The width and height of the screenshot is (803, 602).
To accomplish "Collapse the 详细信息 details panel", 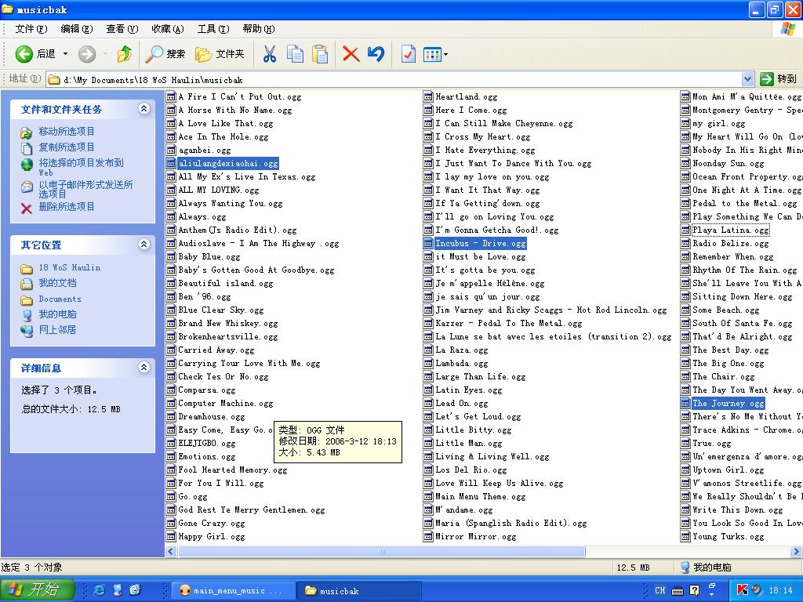I will (x=144, y=368).
